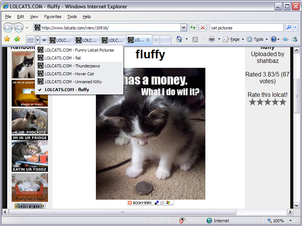The image size is (302, 226).
Task: Click the BOOKMARK button below image
Action: pos(140,203)
